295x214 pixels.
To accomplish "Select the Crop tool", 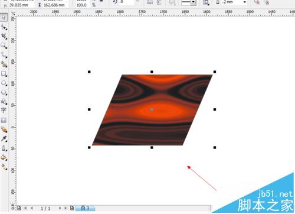I will pyautogui.click(x=4, y=36).
